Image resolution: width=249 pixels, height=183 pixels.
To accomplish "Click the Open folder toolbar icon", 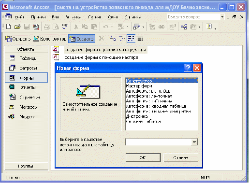I will [17, 27].
